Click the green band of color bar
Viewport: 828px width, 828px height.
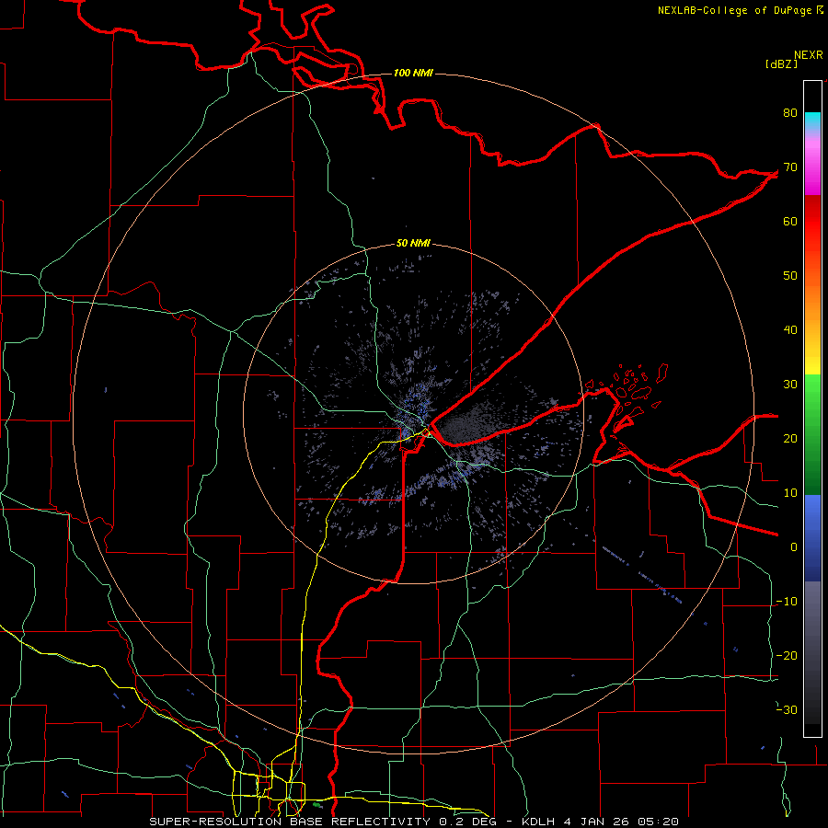[x=812, y=434]
